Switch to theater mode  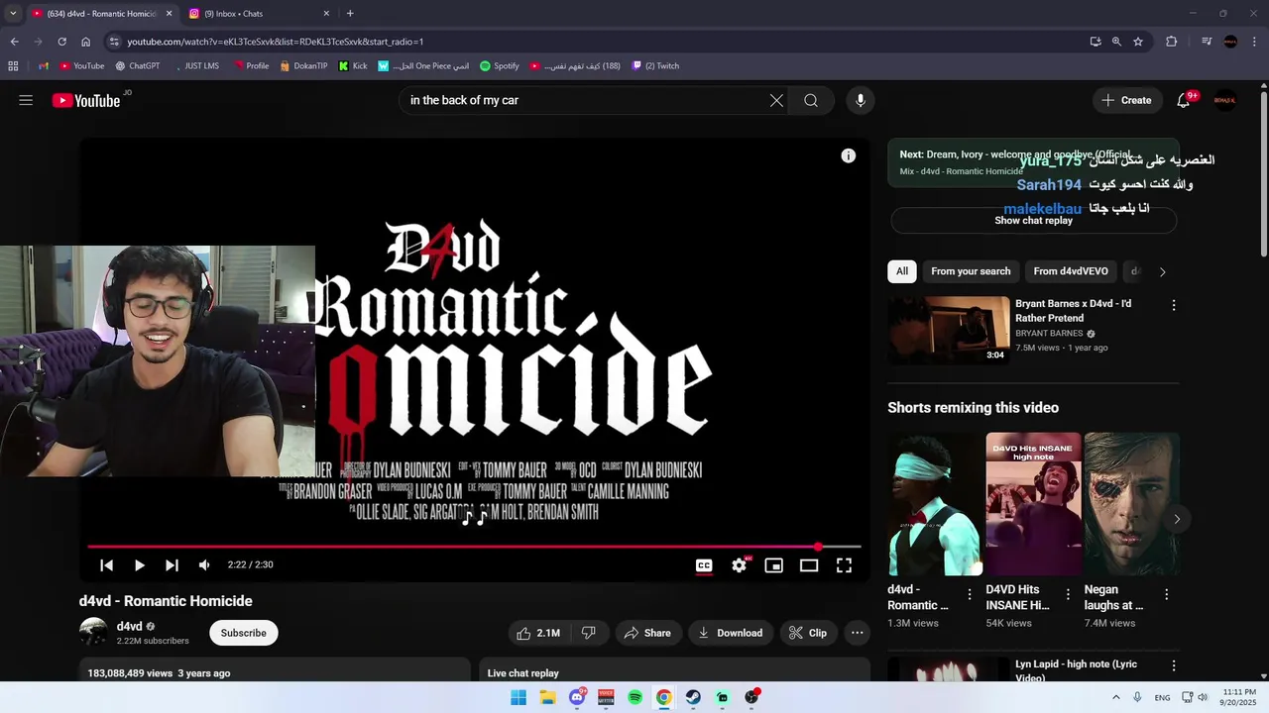click(x=809, y=565)
